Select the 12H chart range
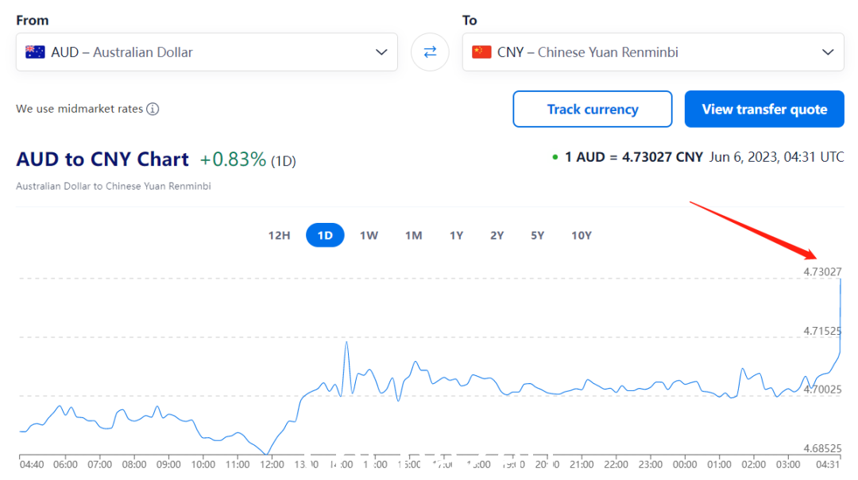The image size is (858, 480). (x=279, y=236)
